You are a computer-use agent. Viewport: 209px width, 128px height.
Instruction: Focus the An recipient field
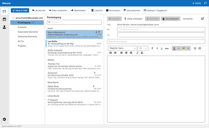pos(161,29)
